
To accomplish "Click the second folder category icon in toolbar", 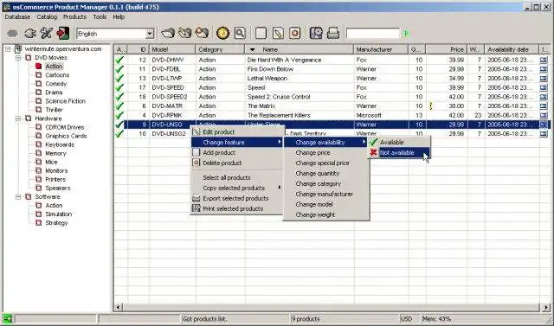I will pos(184,33).
